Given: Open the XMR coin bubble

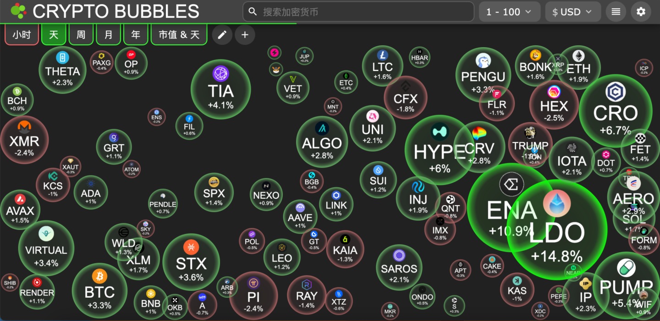Looking at the screenshot, I should [24, 140].
